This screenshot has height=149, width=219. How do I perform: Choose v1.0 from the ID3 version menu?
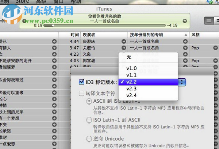(x=148, y=68)
